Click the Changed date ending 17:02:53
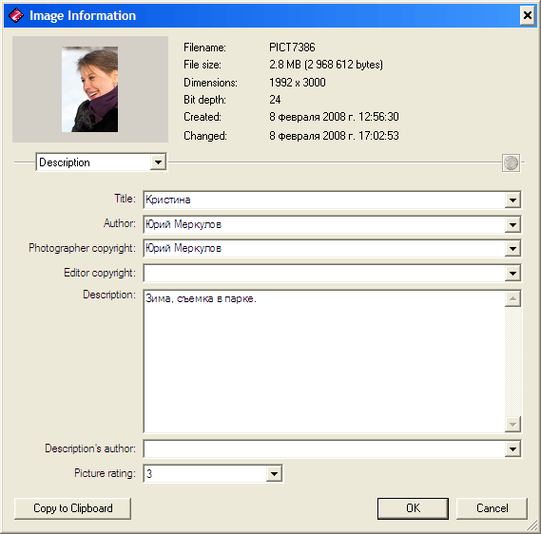The image size is (541, 534). [x=334, y=136]
